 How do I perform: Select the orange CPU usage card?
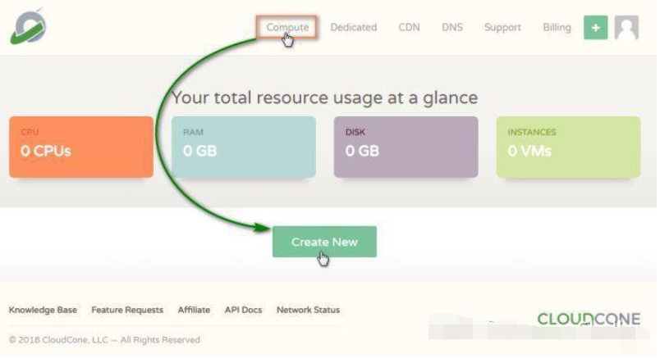81,147
